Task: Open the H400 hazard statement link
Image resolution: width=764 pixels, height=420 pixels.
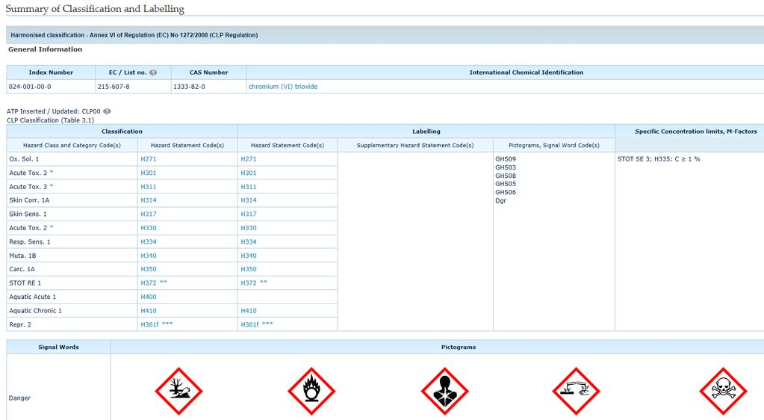Action: 149,297
